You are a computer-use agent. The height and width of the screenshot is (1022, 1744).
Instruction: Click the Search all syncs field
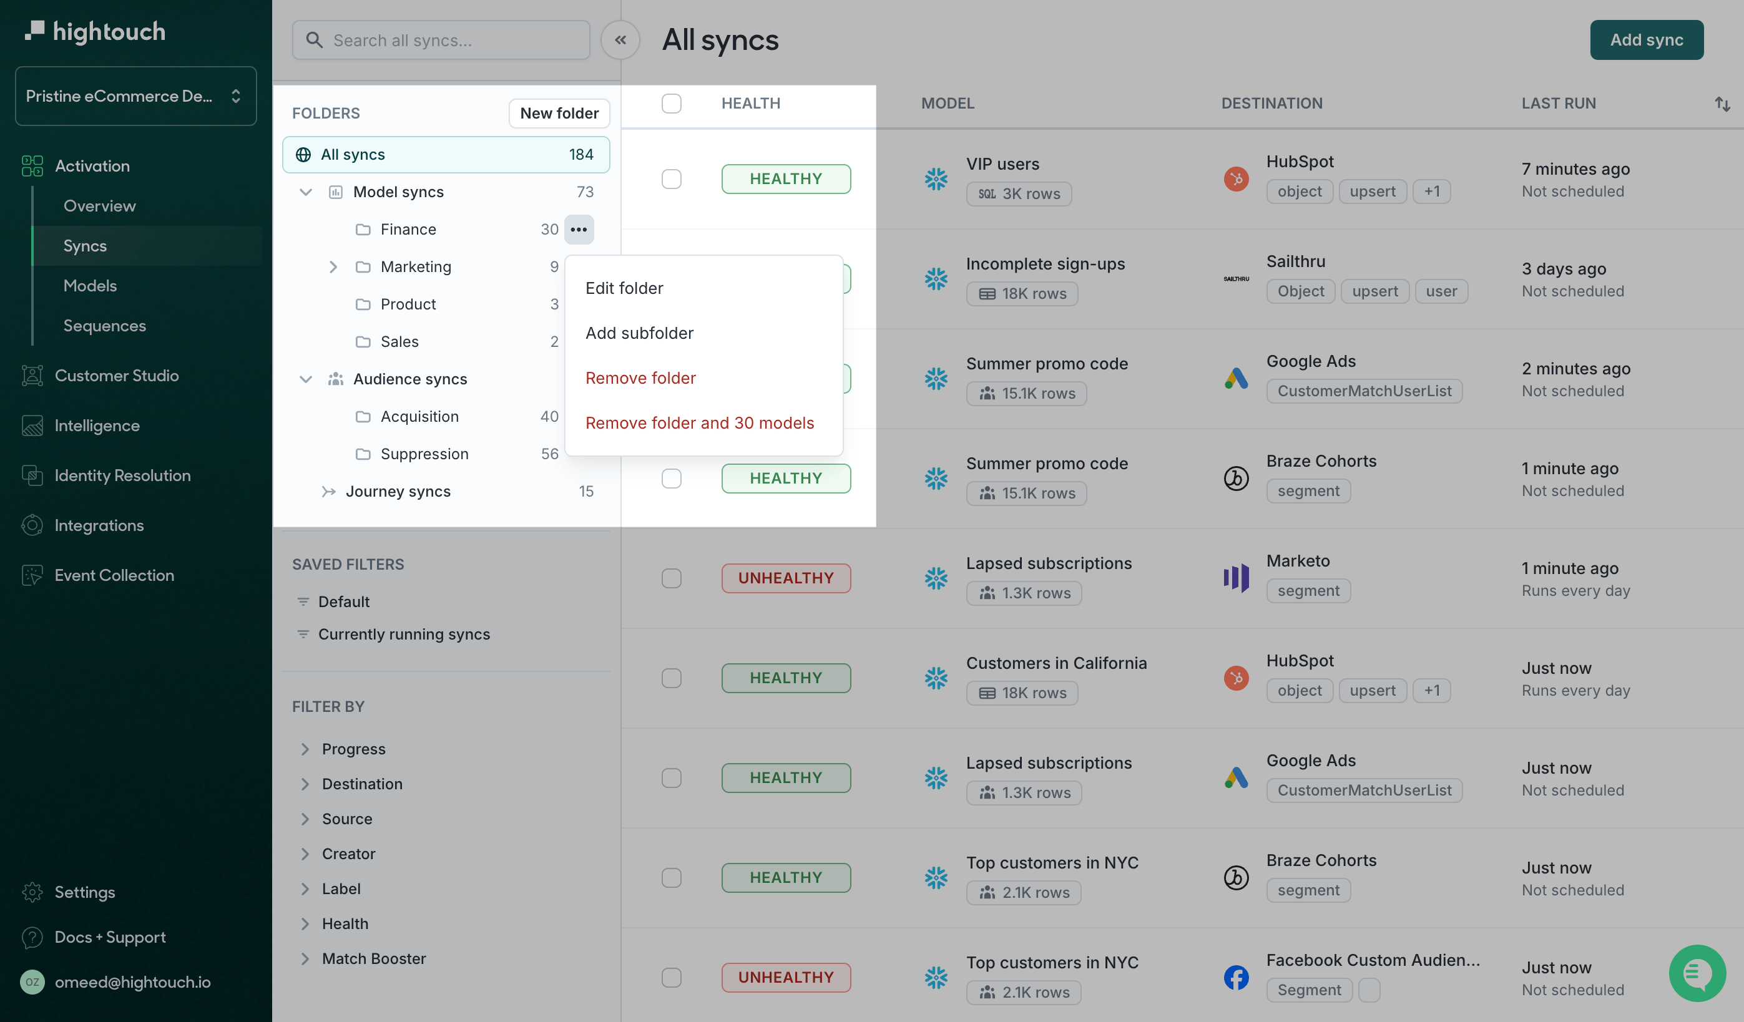(x=441, y=40)
